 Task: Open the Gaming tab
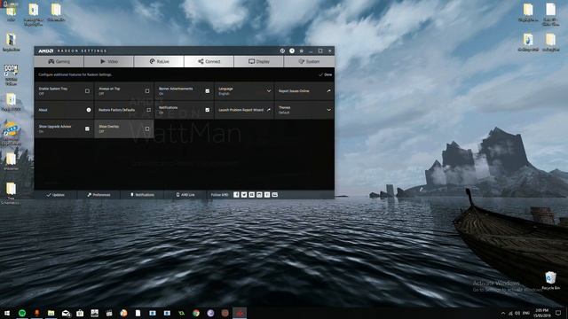click(59, 61)
